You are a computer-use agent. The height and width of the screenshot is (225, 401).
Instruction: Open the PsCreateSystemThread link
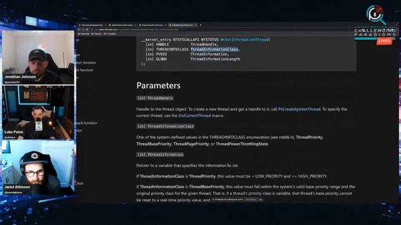coord(299,109)
